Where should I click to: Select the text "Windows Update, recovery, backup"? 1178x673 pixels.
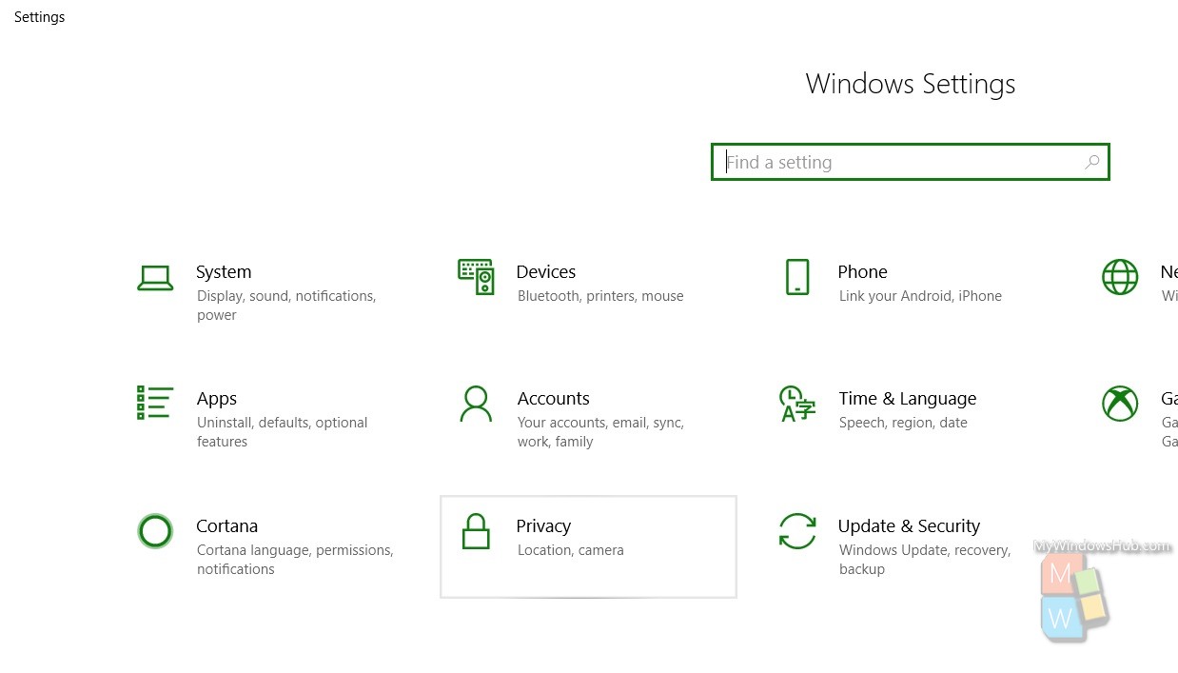[x=925, y=560]
